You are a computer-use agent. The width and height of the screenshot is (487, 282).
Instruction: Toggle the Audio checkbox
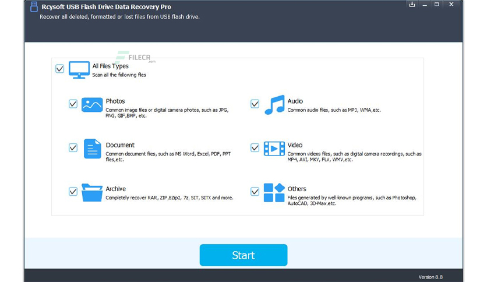(255, 104)
